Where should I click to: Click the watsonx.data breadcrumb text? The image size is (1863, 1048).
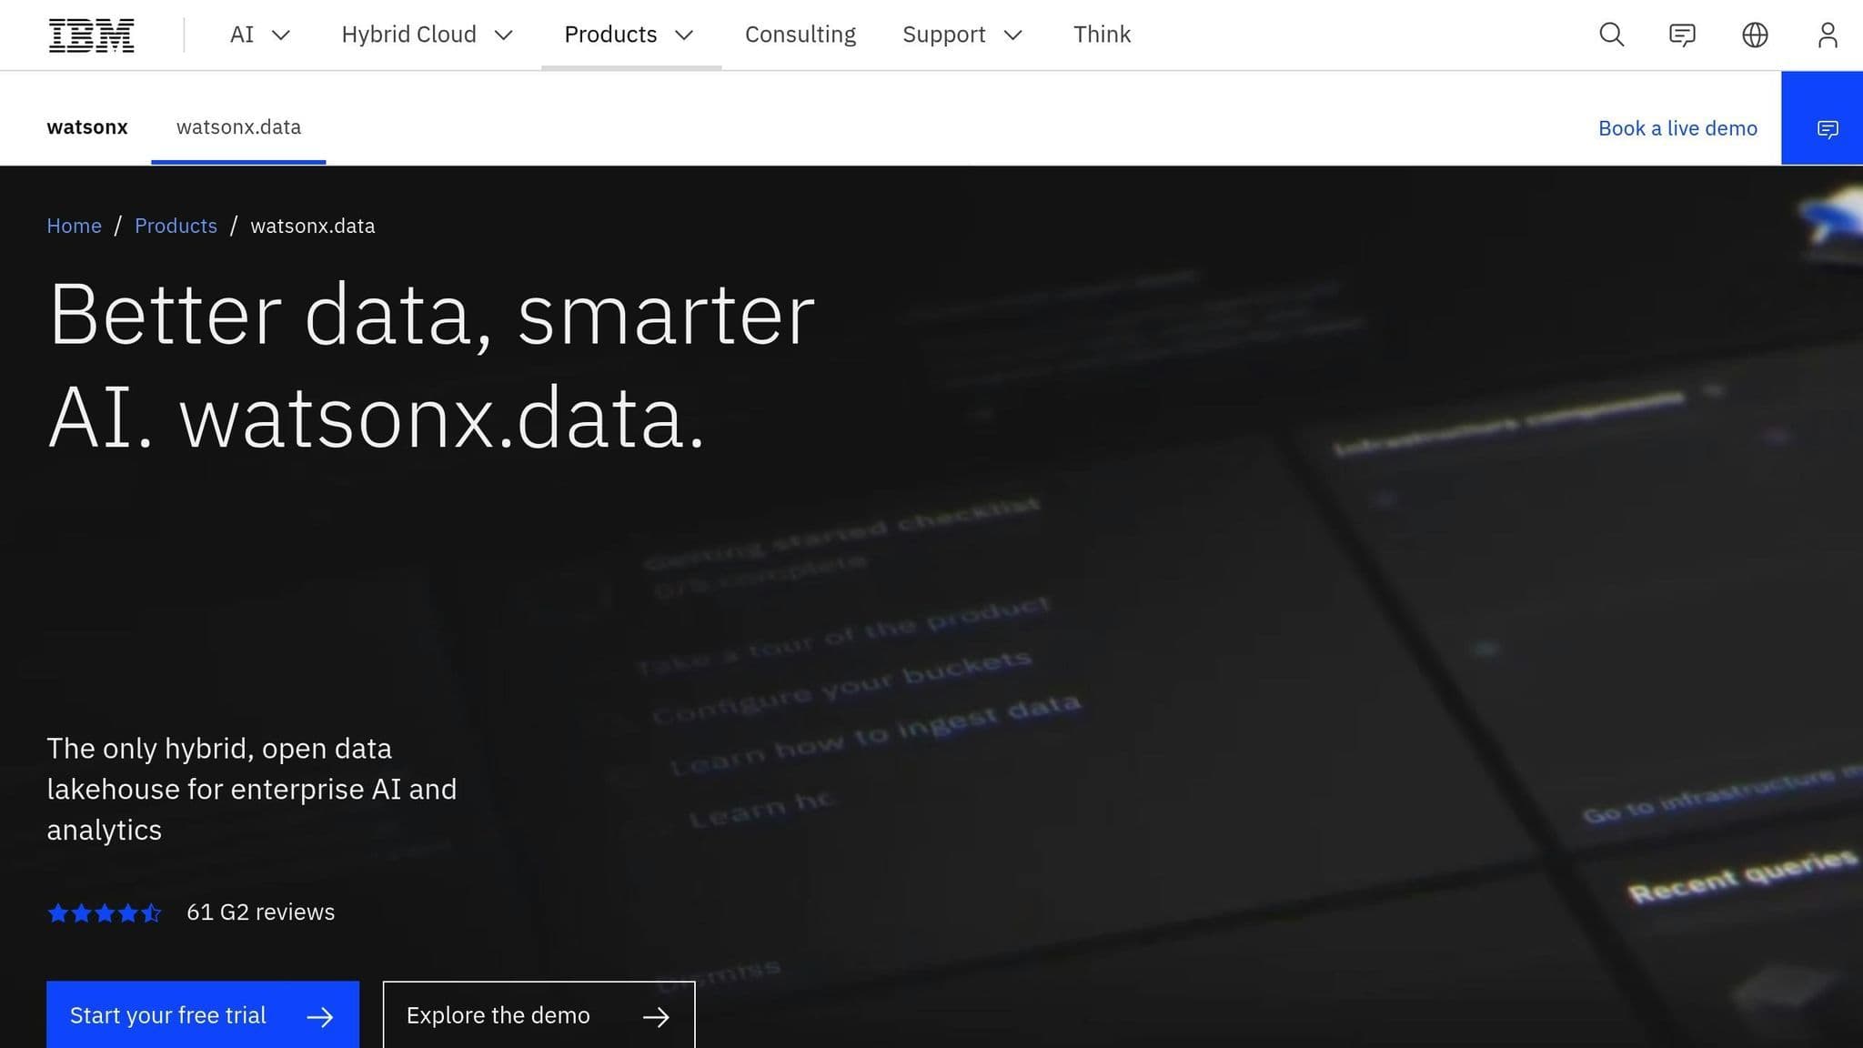coord(313,226)
